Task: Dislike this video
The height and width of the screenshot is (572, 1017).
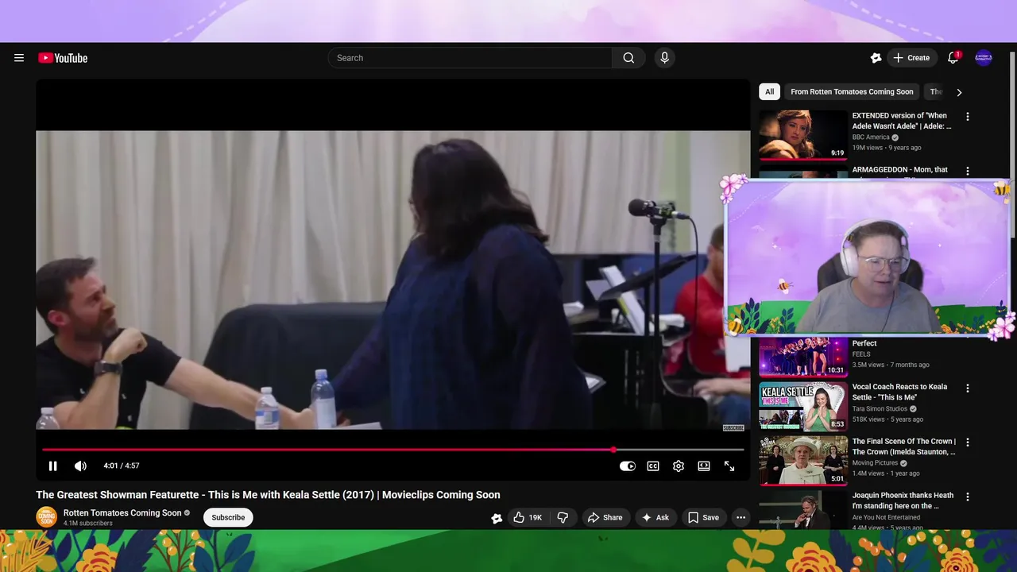Action: click(563, 517)
